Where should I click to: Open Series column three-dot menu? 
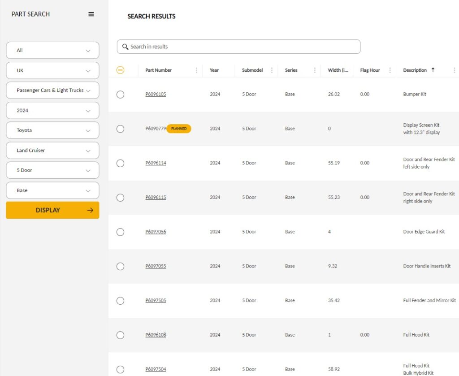click(x=315, y=70)
